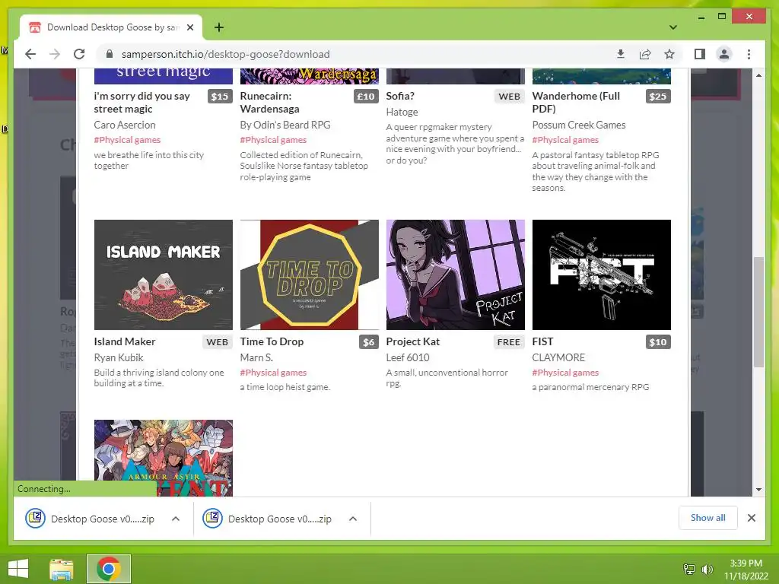This screenshot has height=584, width=779.
Task: Click the Chrome taskbar icon
Action: pyautogui.click(x=109, y=569)
